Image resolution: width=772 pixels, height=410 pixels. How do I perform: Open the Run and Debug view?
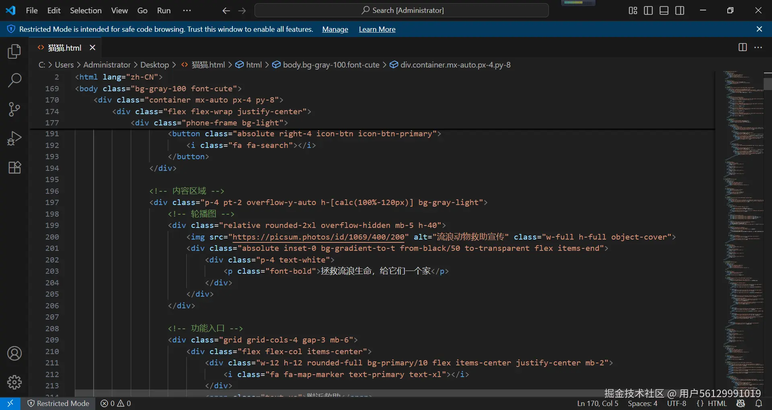point(14,138)
